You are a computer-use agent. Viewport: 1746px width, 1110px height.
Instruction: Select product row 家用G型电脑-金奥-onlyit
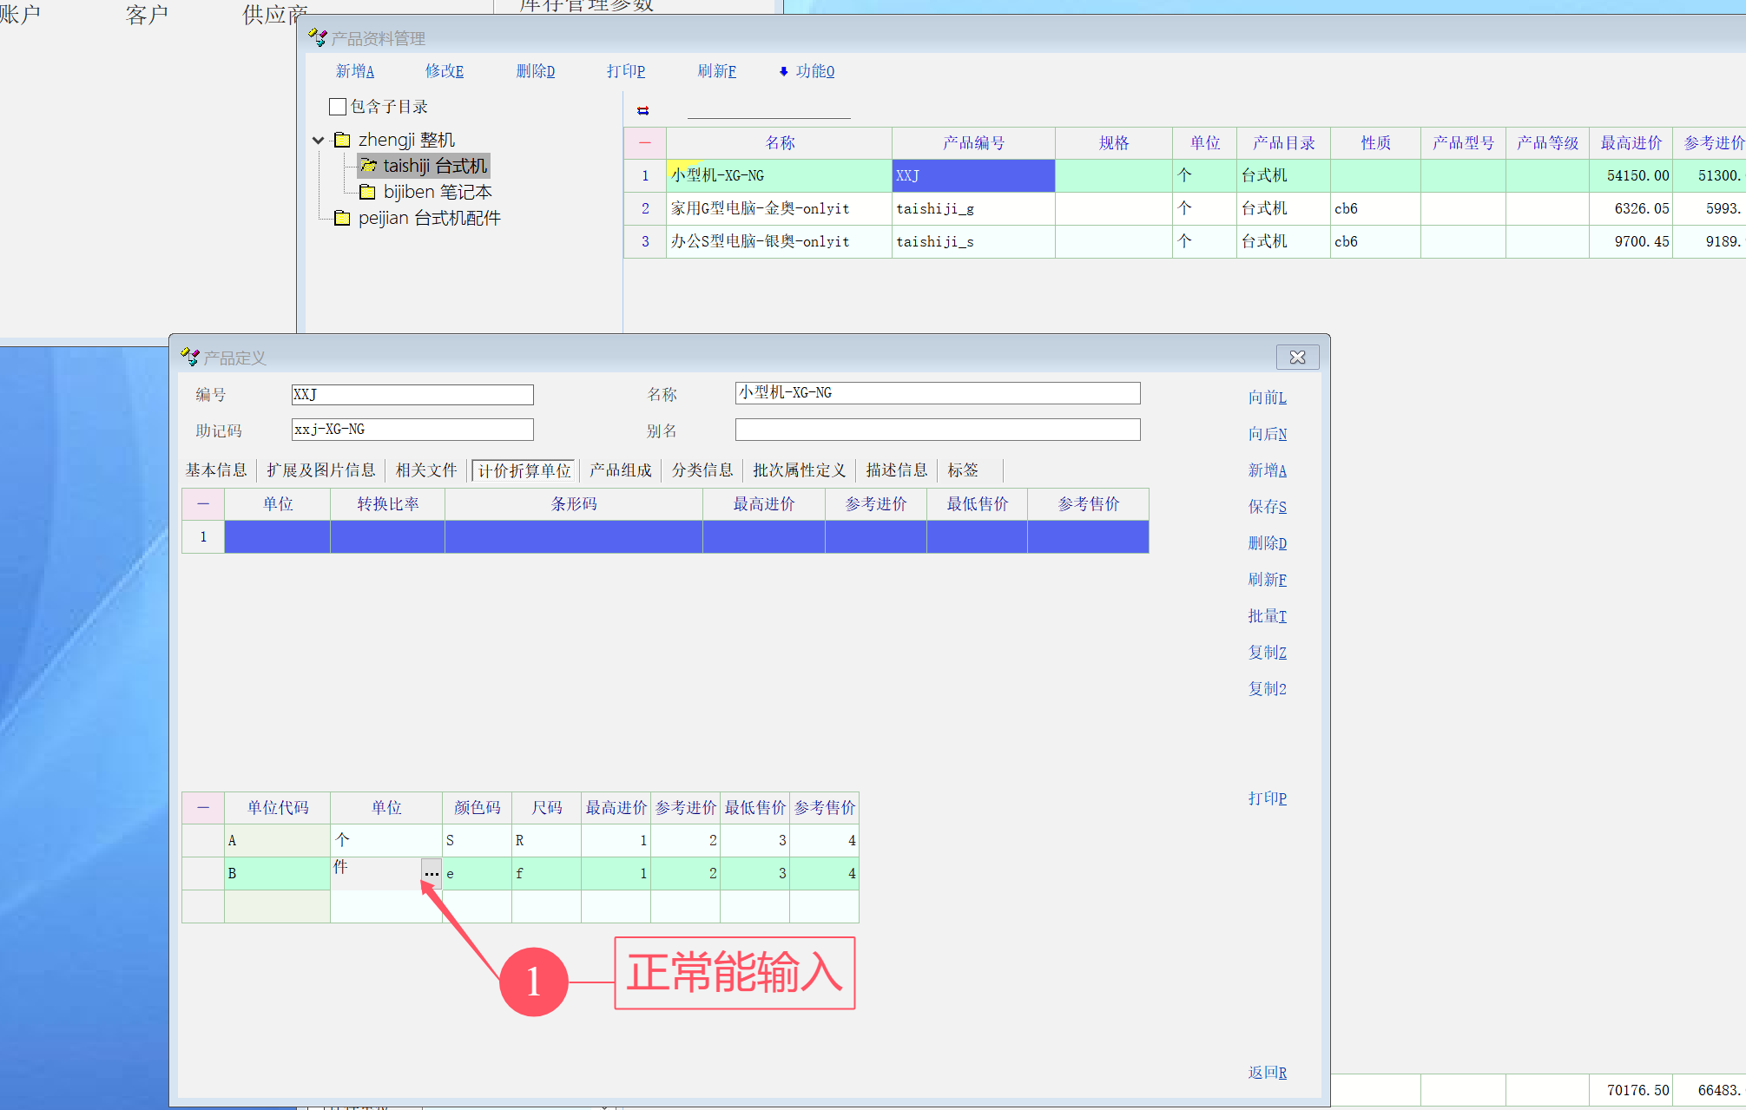tap(760, 208)
